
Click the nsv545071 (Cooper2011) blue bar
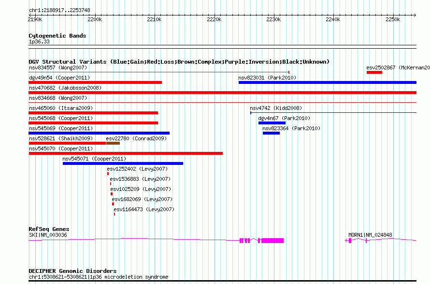[123, 163]
